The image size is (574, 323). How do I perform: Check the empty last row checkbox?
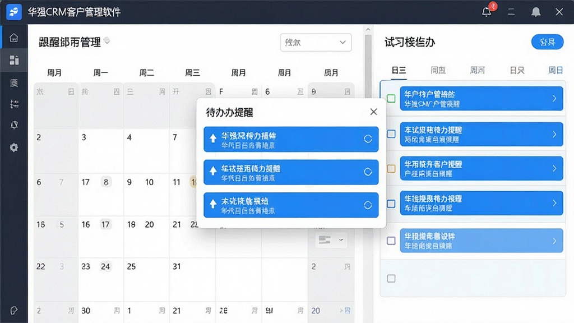tap(391, 278)
